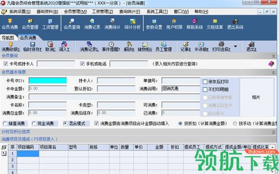Open 会员消费 in the main toolbar
The width and height of the screenshot is (279, 174).
[10, 24]
